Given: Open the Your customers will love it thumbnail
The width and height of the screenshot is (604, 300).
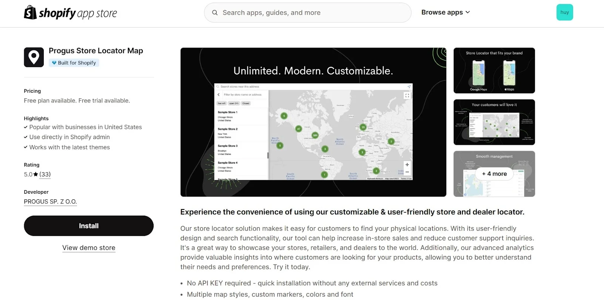Looking at the screenshot, I should 494,122.
